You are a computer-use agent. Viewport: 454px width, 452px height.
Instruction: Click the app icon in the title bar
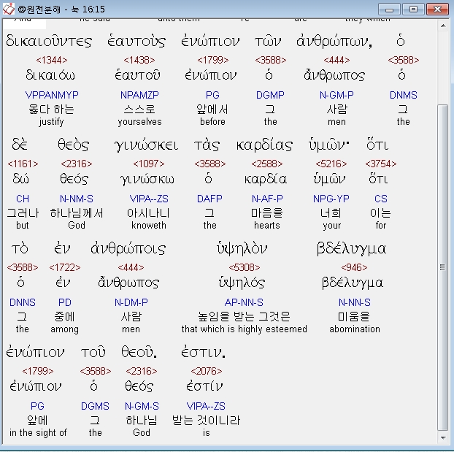tap(9, 9)
